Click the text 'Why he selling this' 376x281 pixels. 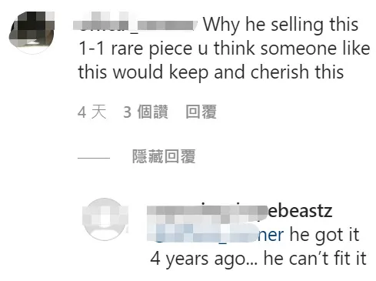(281, 25)
